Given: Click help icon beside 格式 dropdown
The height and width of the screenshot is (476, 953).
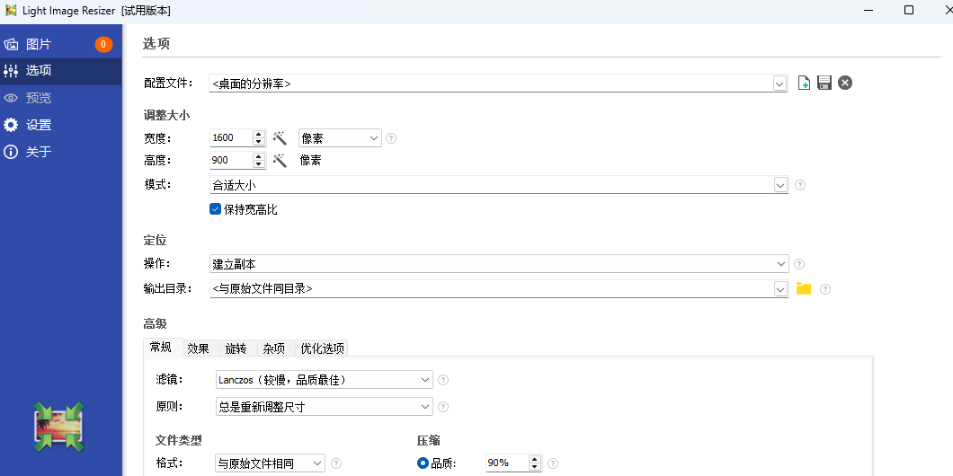Looking at the screenshot, I should click(335, 463).
